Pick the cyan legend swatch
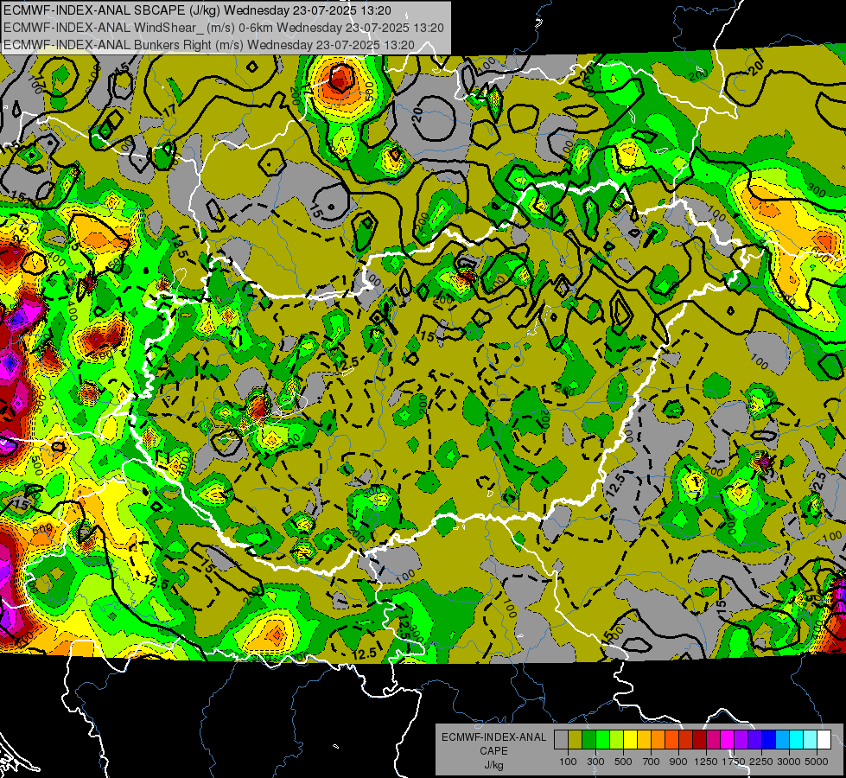The height and width of the screenshot is (778, 846). click(797, 740)
